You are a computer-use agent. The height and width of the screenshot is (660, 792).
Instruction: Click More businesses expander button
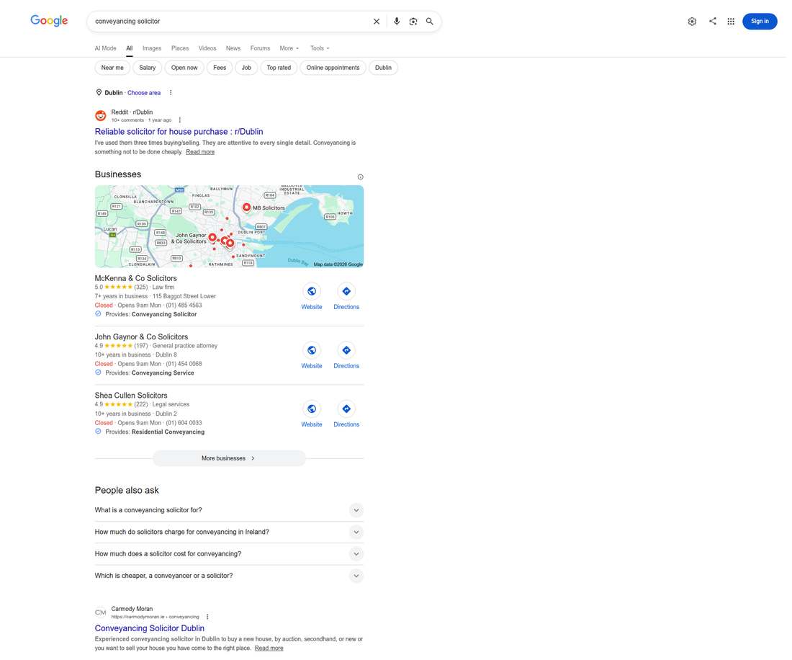(x=229, y=458)
